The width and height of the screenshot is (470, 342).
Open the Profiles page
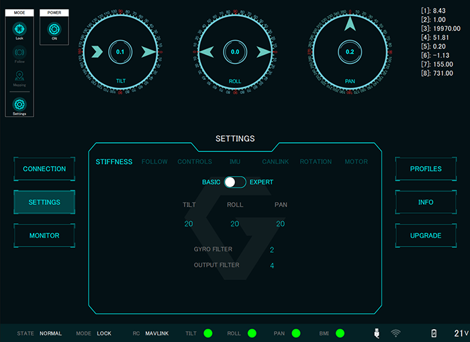(426, 169)
